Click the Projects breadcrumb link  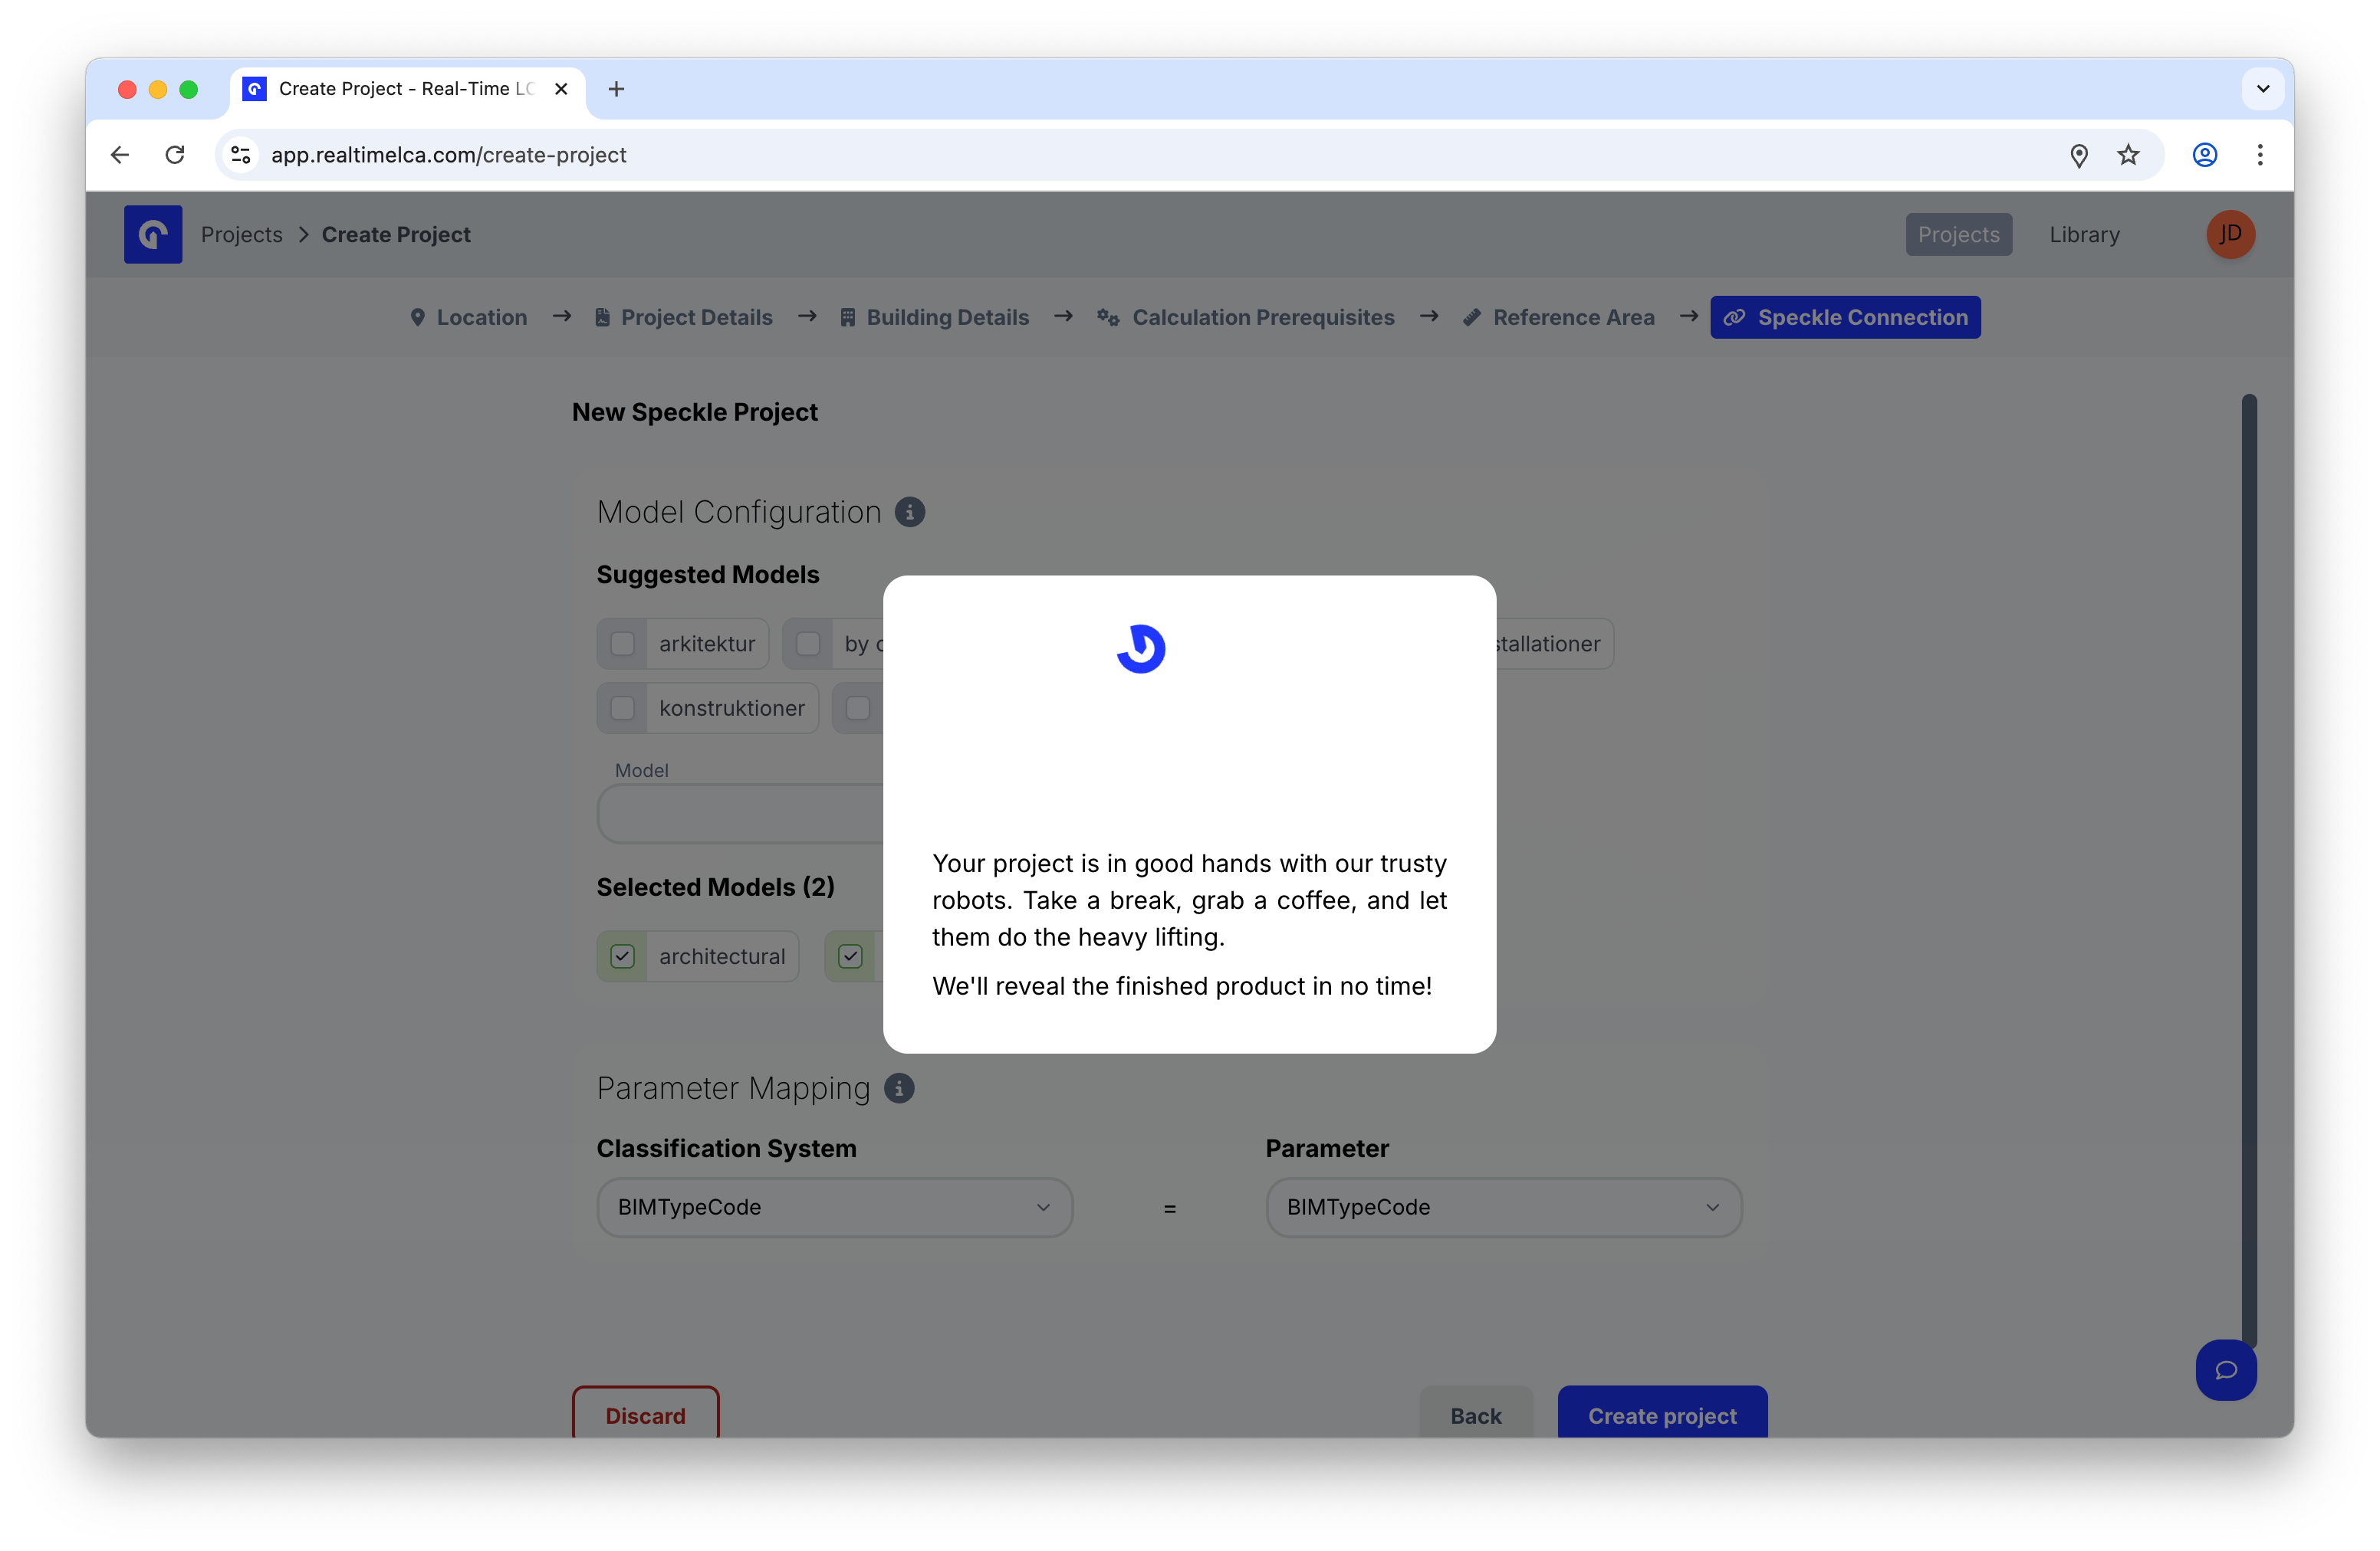pyautogui.click(x=242, y=234)
